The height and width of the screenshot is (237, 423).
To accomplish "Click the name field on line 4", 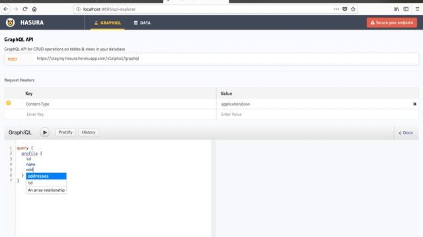I will pyautogui.click(x=30, y=164).
